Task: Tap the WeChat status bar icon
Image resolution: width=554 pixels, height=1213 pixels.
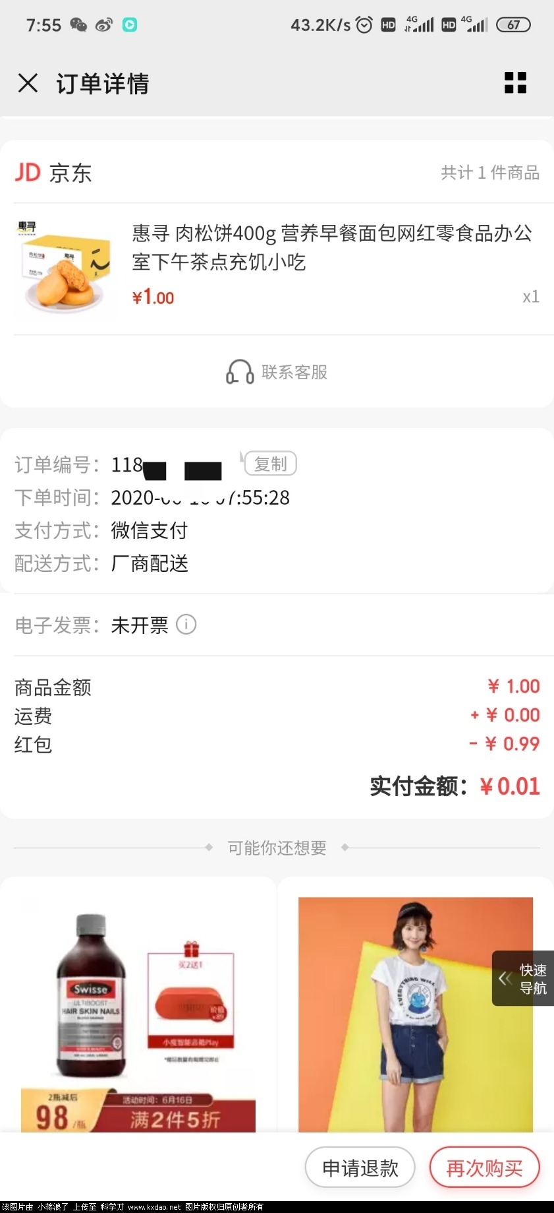Action: (x=78, y=25)
